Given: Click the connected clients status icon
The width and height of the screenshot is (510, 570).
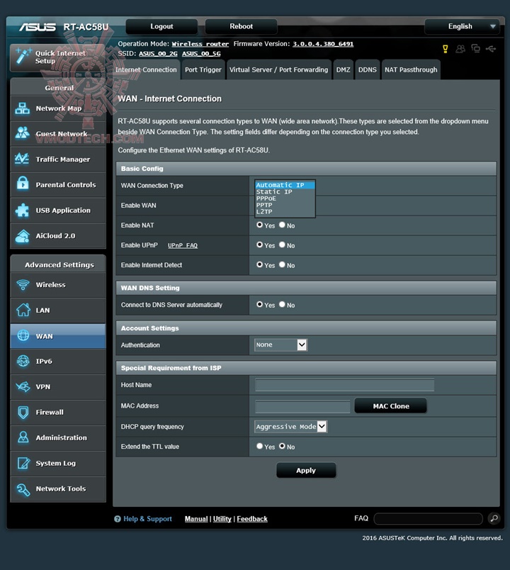Looking at the screenshot, I should [x=460, y=49].
